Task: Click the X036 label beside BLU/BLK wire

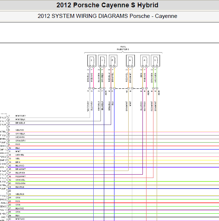Action: click(x=106, y=93)
